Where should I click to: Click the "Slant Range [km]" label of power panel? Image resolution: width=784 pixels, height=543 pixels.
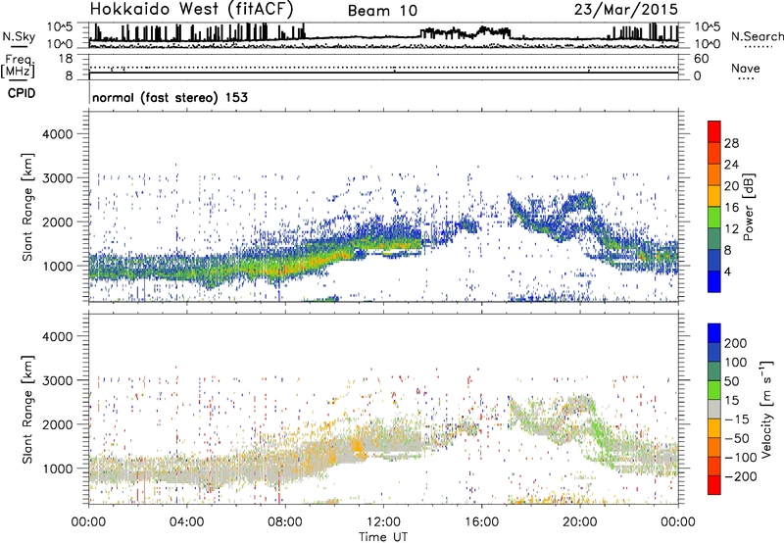pyautogui.click(x=27, y=207)
